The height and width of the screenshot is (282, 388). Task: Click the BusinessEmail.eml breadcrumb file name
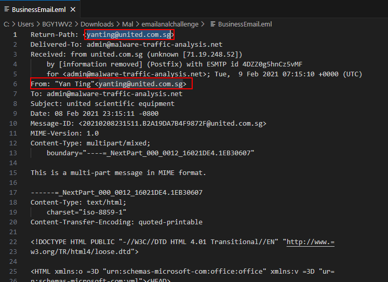[x=245, y=24]
